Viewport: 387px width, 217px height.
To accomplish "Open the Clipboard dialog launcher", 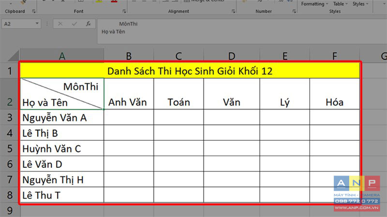I will 34,11.
